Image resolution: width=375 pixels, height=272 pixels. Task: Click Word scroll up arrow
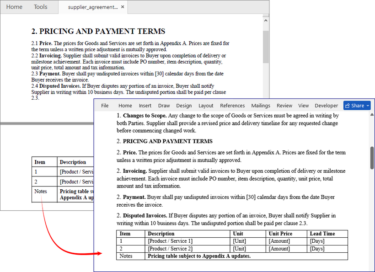372,115
